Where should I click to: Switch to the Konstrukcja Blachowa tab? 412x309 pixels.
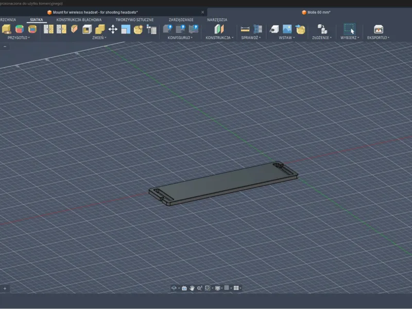(79, 20)
